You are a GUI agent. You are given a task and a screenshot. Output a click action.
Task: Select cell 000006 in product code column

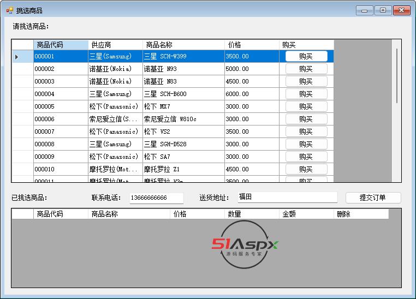pos(61,119)
